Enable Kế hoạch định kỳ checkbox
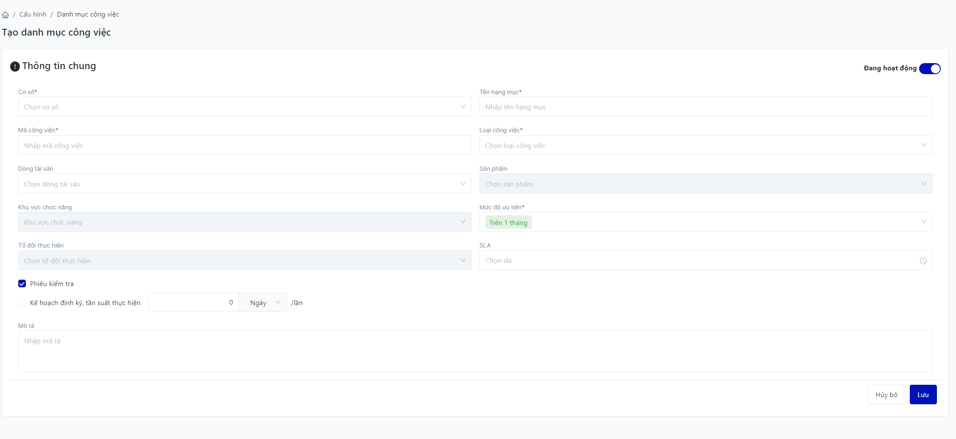The image size is (956, 439). coord(22,303)
